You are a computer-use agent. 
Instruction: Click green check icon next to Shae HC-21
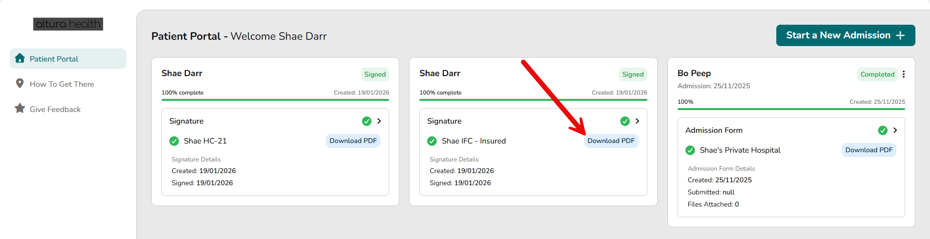click(174, 141)
